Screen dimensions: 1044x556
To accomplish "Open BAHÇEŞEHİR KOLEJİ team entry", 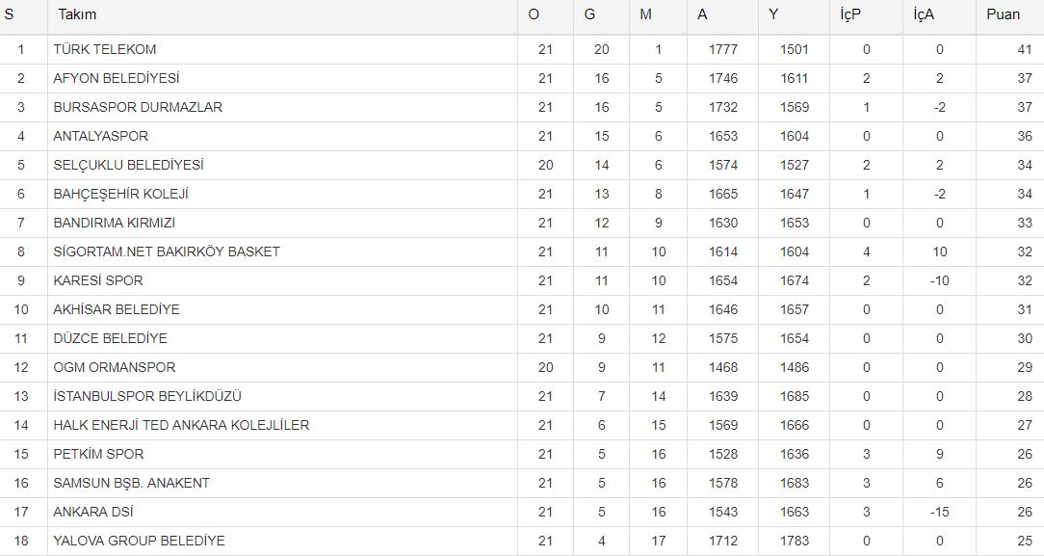I will (x=120, y=194).
